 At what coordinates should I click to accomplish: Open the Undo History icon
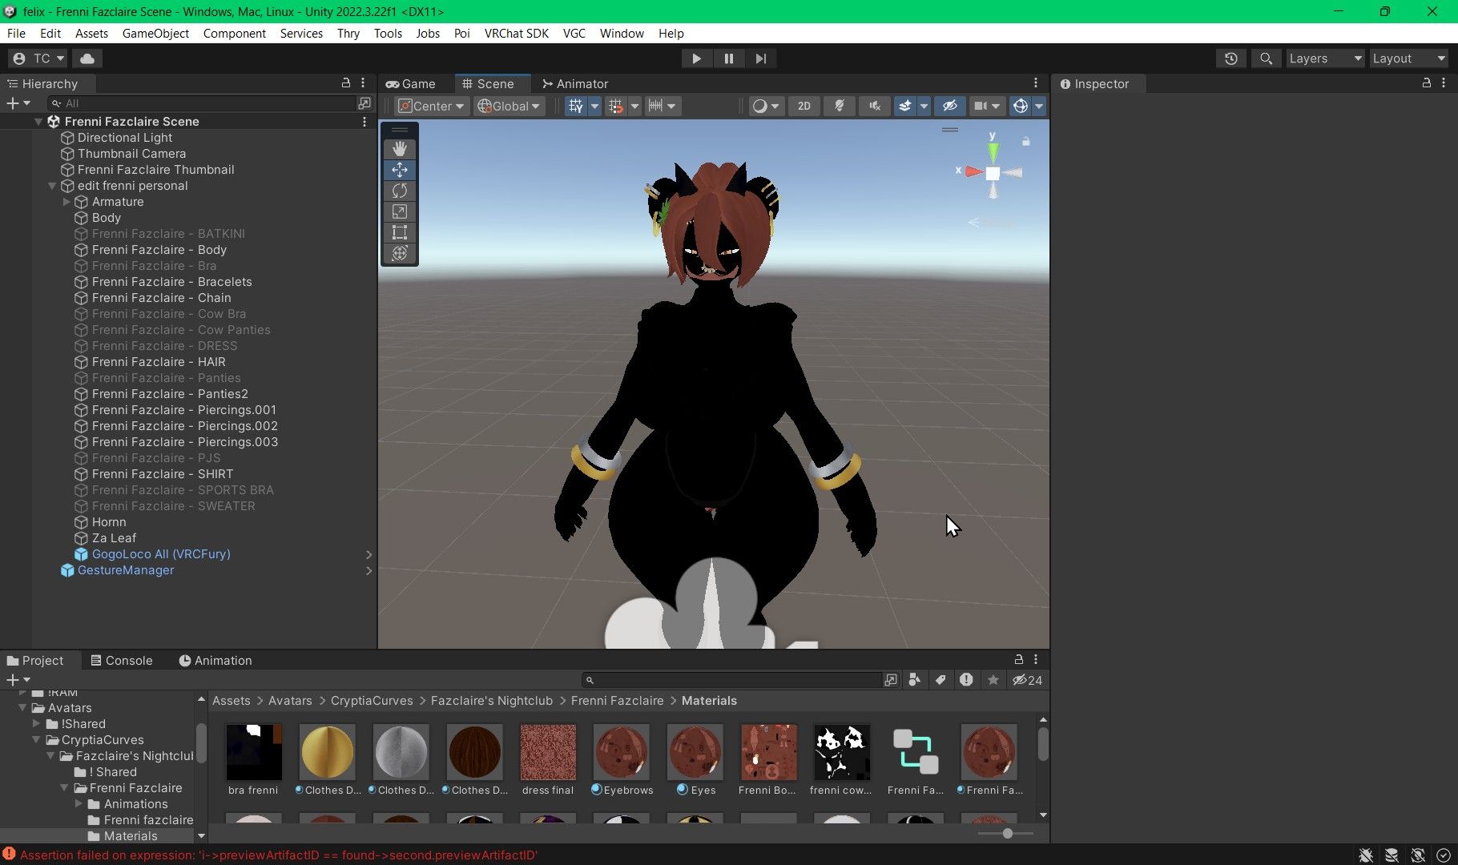point(1231,58)
